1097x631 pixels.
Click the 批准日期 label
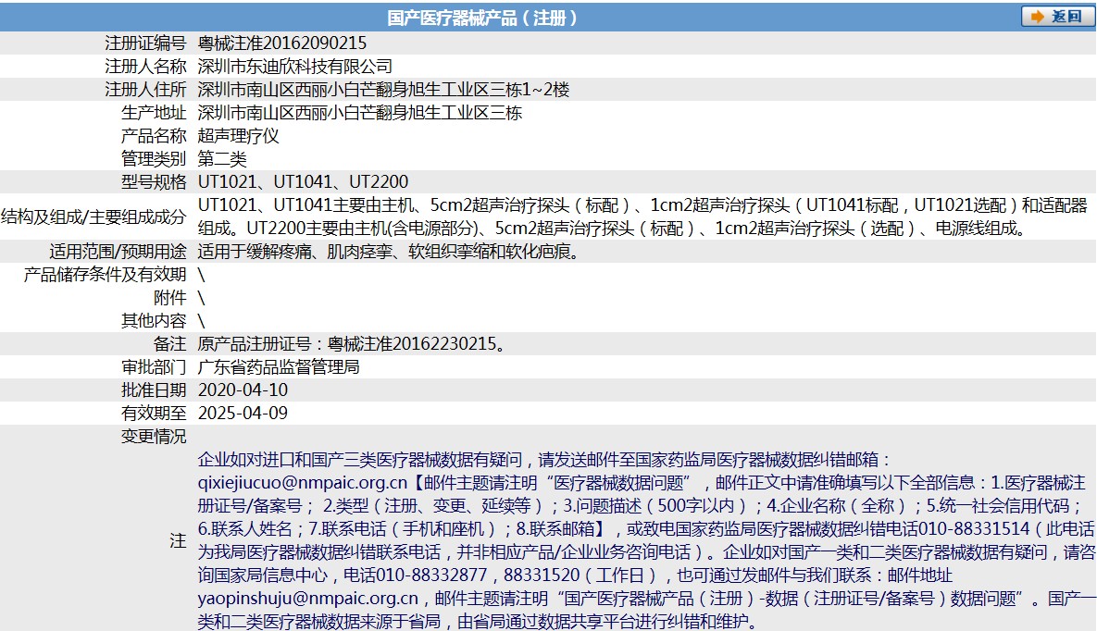click(154, 390)
